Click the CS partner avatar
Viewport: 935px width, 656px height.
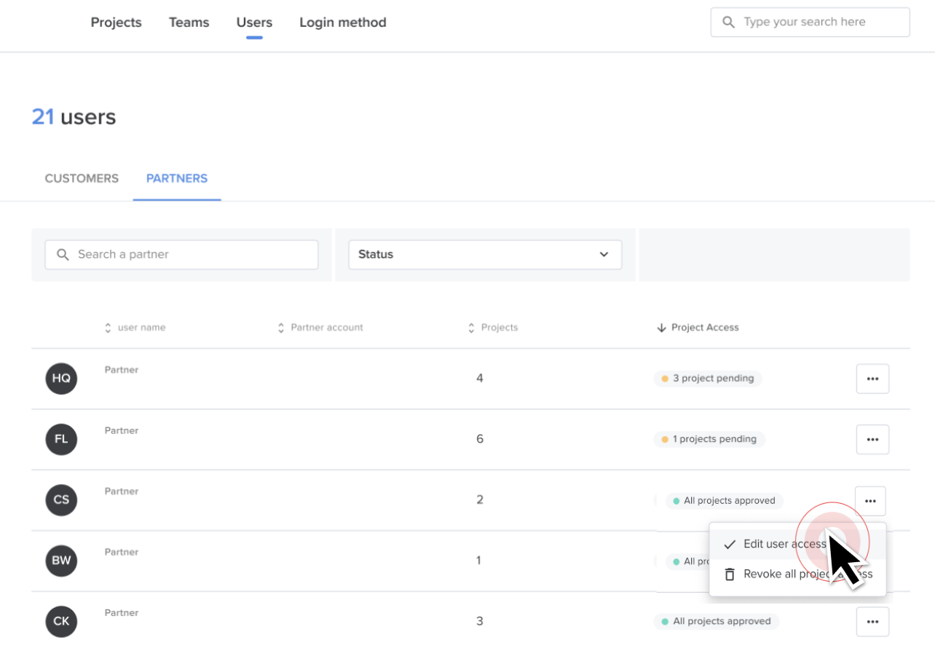point(60,499)
